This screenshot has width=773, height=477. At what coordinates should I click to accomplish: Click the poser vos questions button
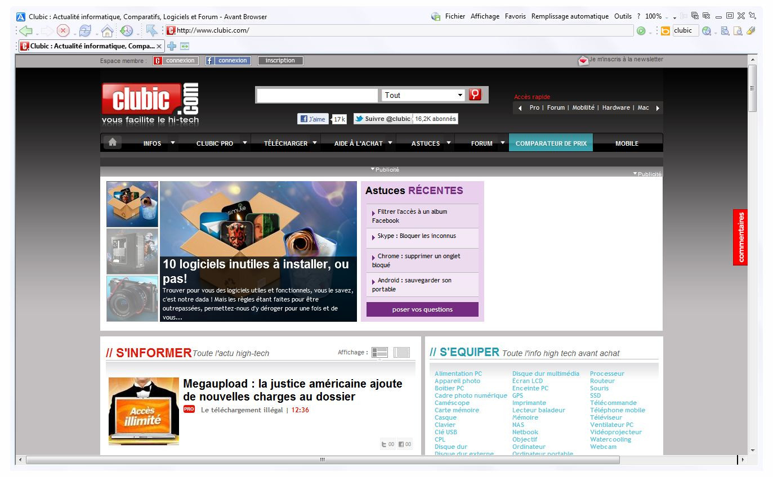point(422,309)
